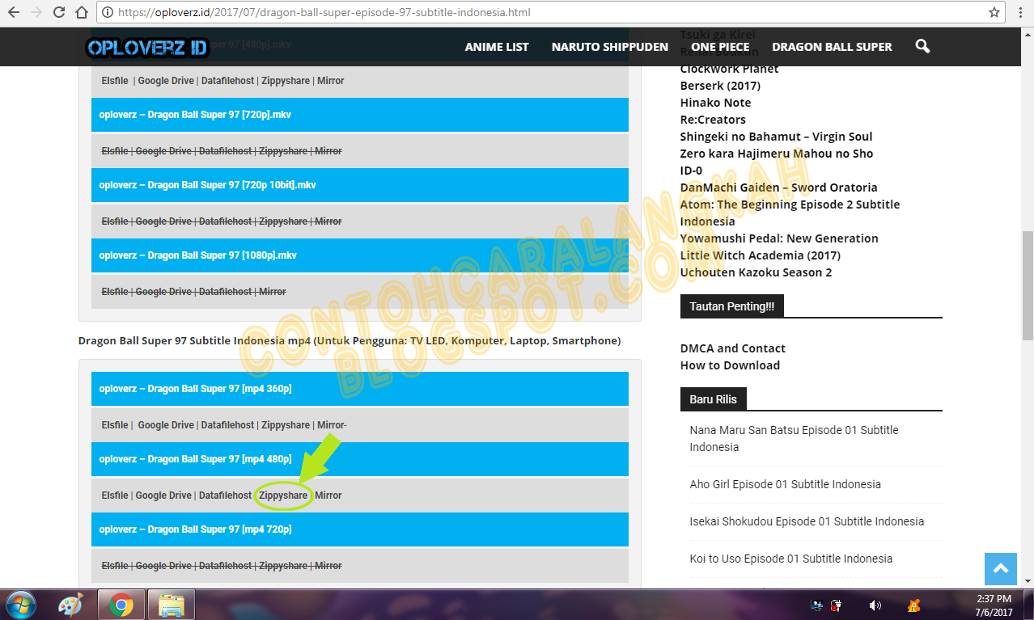Click Zippyshare under the mp4 360p file
This screenshot has height=620, width=1034.
point(286,425)
